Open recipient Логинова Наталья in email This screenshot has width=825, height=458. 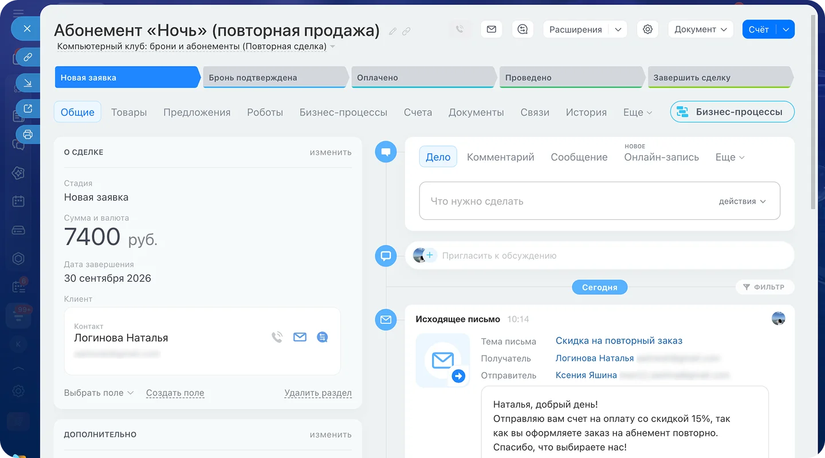click(x=595, y=358)
